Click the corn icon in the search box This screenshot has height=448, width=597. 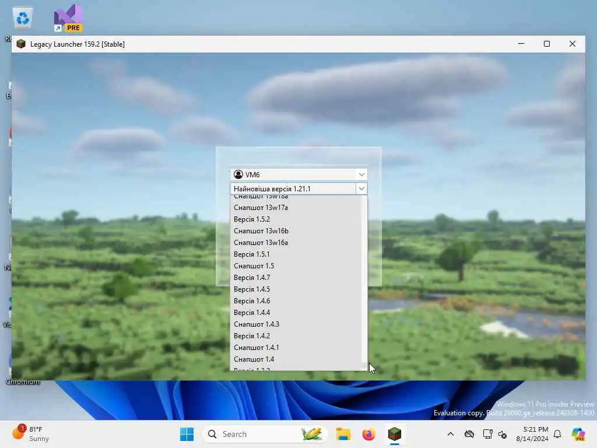click(312, 434)
